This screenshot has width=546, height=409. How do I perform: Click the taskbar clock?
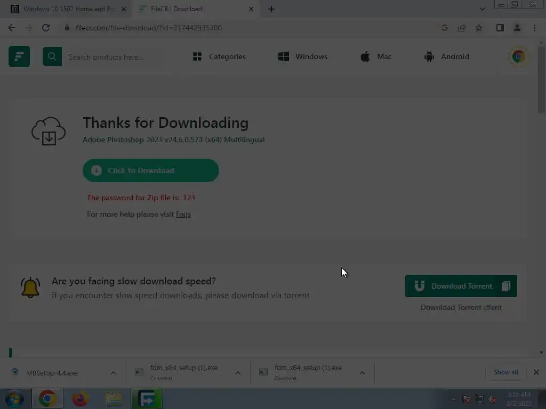tap(519, 399)
